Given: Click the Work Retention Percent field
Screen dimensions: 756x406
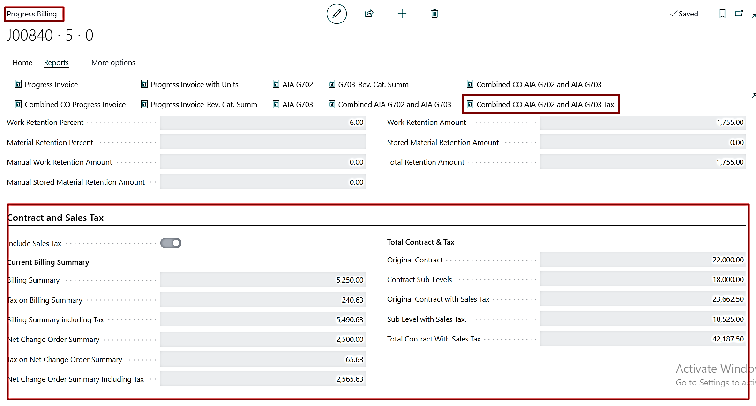Looking at the screenshot, I should (x=263, y=123).
